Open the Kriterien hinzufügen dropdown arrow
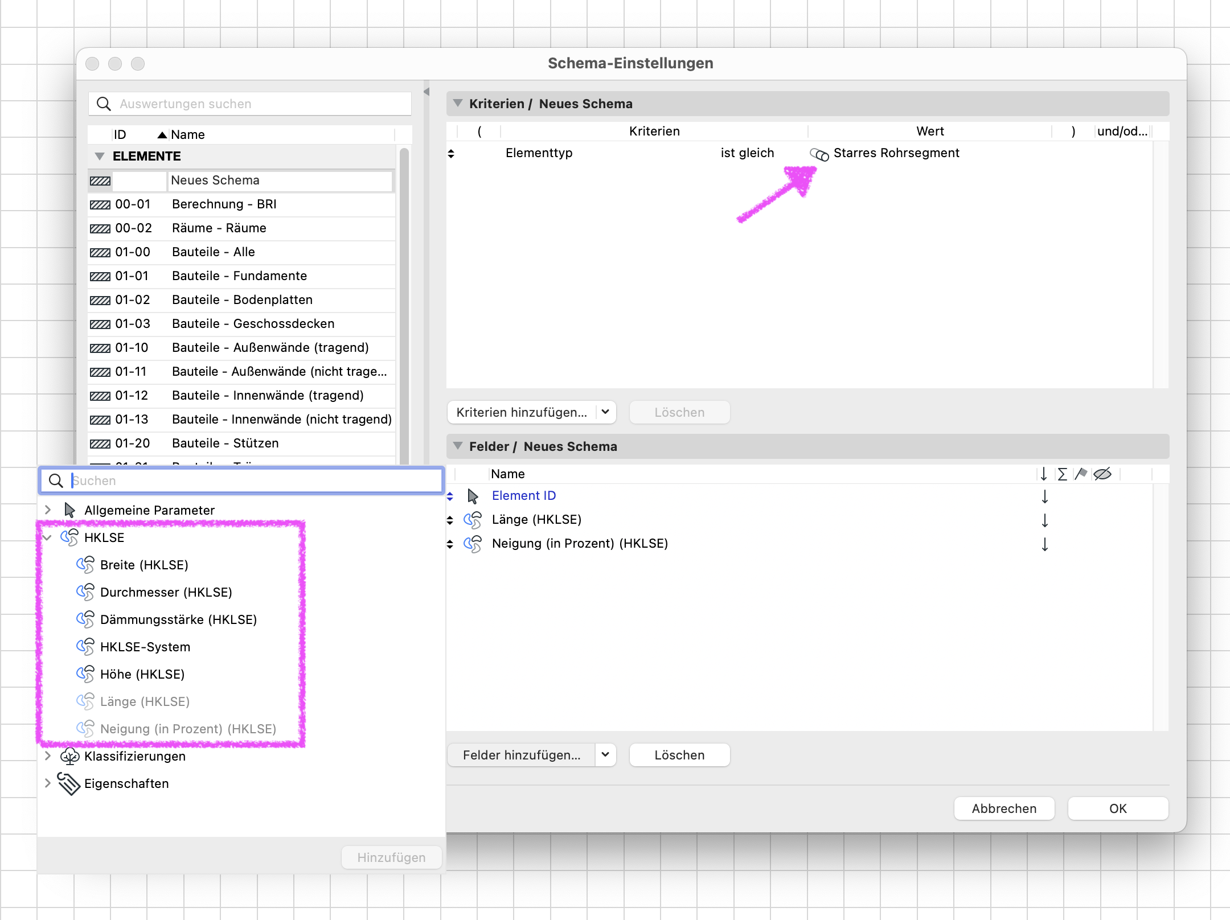 click(605, 412)
